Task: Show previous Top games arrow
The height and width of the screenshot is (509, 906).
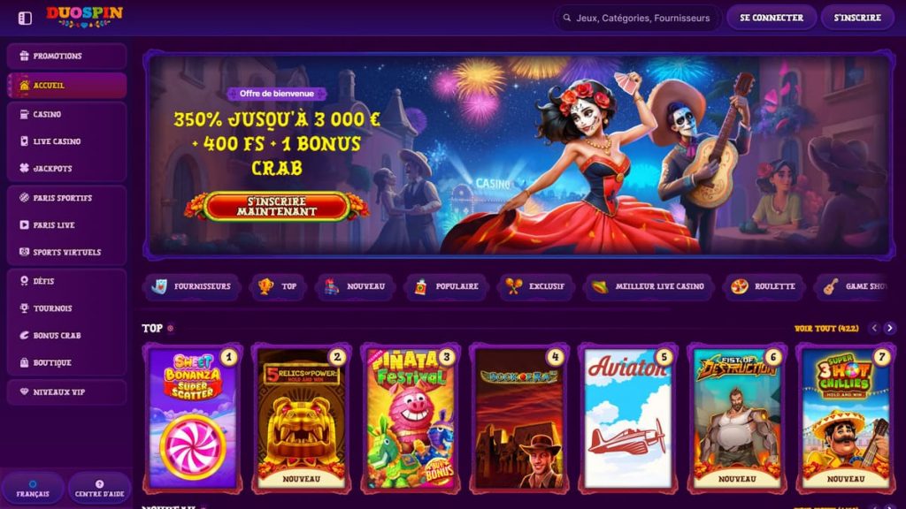Action: (874, 328)
